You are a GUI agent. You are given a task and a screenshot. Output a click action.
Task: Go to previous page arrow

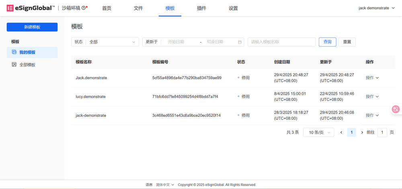pyautogui.click(x=341, y=132)
